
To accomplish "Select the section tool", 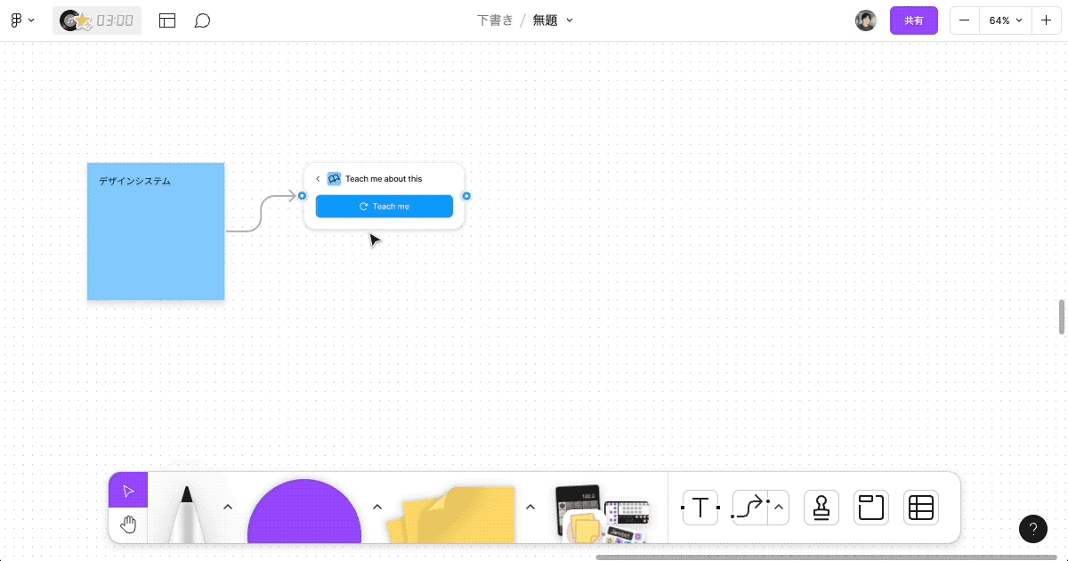I will (870, 508).
